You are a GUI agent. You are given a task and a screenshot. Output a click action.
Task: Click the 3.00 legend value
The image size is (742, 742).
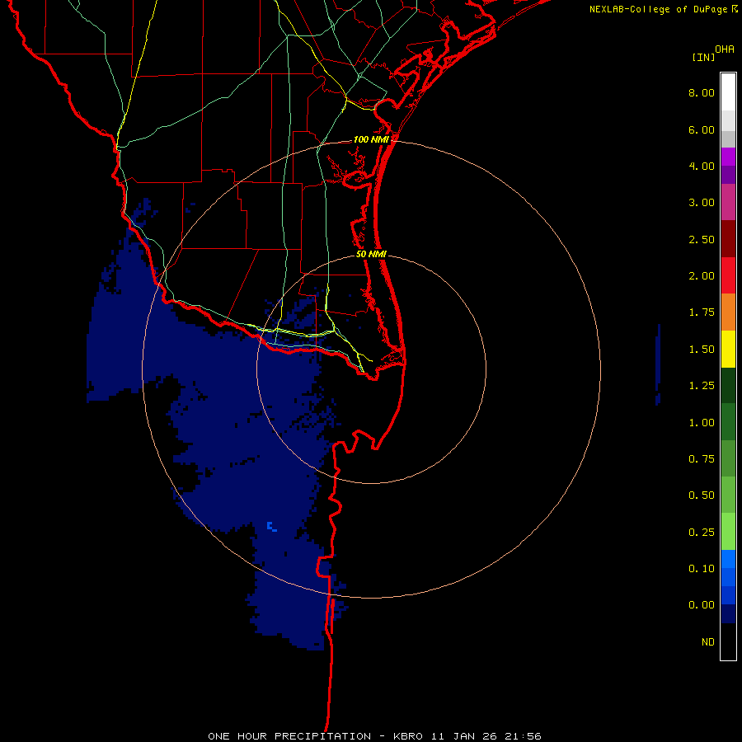tap(702, 203)
